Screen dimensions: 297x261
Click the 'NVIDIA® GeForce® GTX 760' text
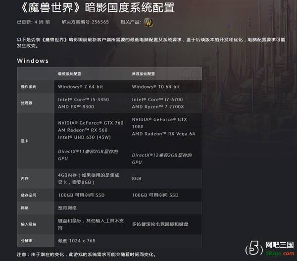pyautogui.click(x=91, y=123)
